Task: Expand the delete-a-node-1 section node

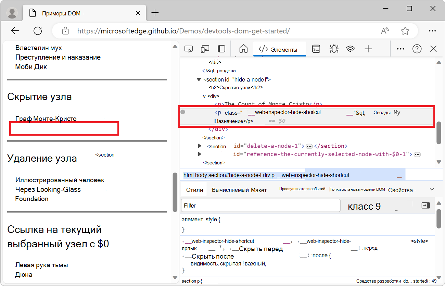Action: pyautogui.click(x=200, y=146)
